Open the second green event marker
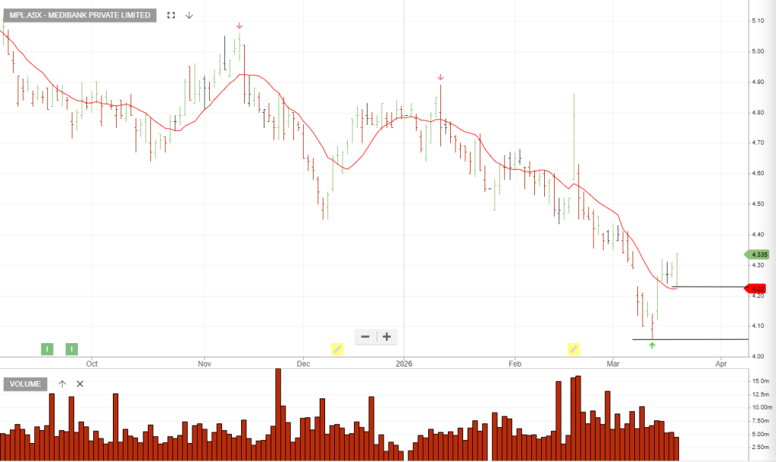This screenshot has height=462, width=776. tap(71, 348)
